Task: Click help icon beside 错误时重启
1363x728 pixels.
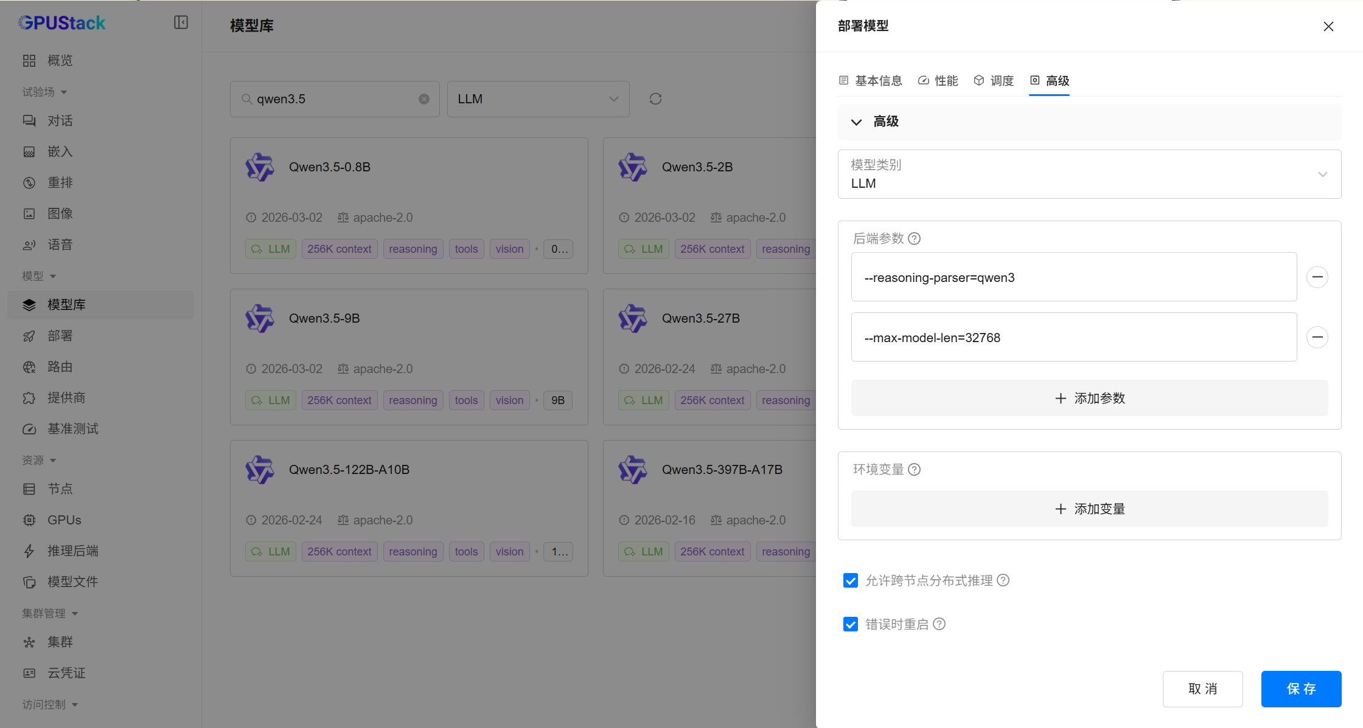Action: [939, 624]
